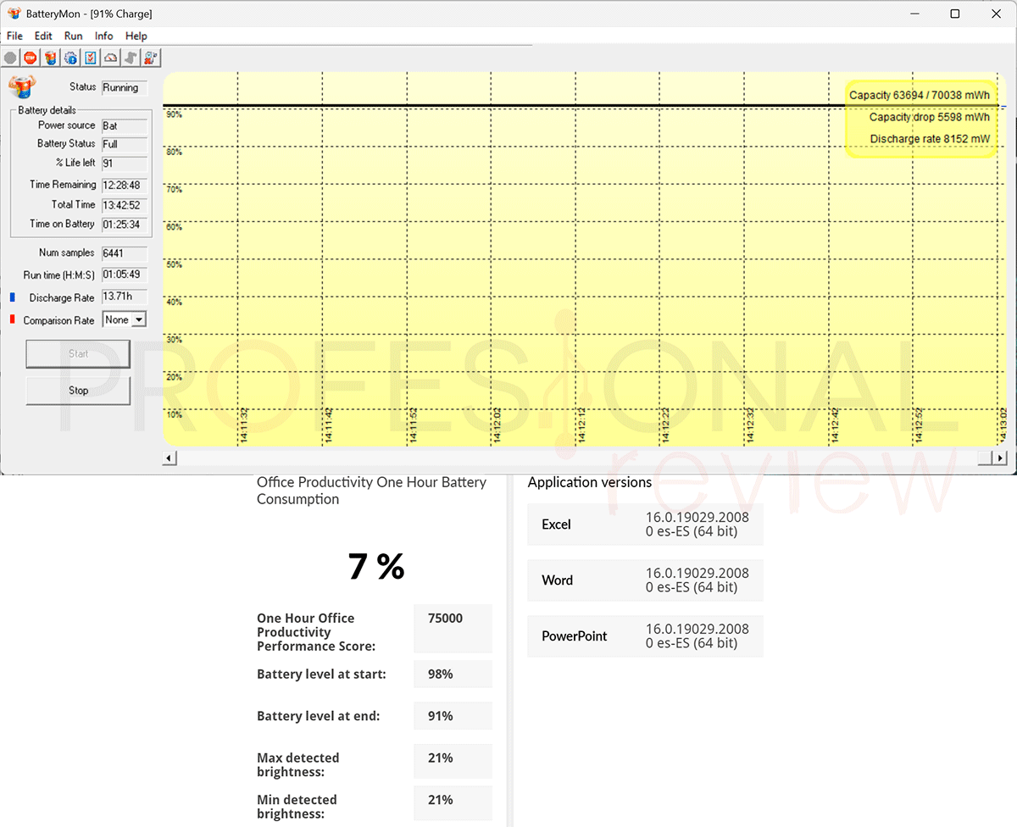The height and width of the screenshot is (827, 1017).
Task: Click the Stop button in left panel
Action: click(78, 391)
